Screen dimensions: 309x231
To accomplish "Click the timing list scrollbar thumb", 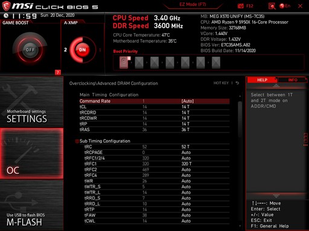I will pos(240,119).
